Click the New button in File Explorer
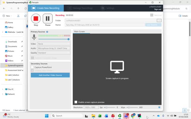 coord(7,16)
